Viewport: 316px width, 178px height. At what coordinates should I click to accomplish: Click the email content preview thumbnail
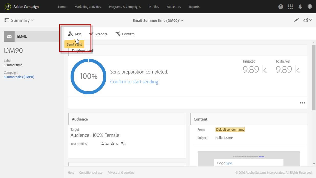pyautogui.click(x=249, y=159)
